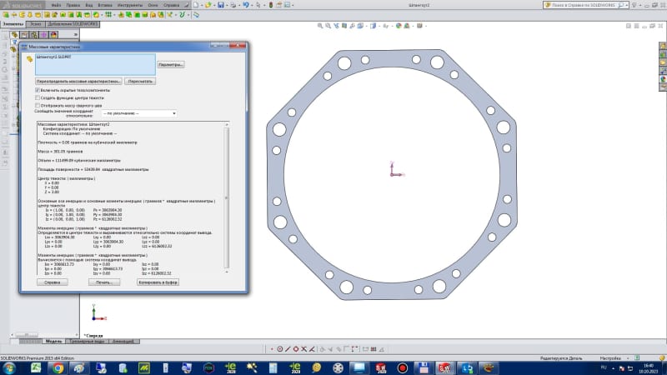Image resolution: width=667 pixels, height=375 pixels.
Task: Open the DimXpertManager crosshair tab icon
Action: 44,34
